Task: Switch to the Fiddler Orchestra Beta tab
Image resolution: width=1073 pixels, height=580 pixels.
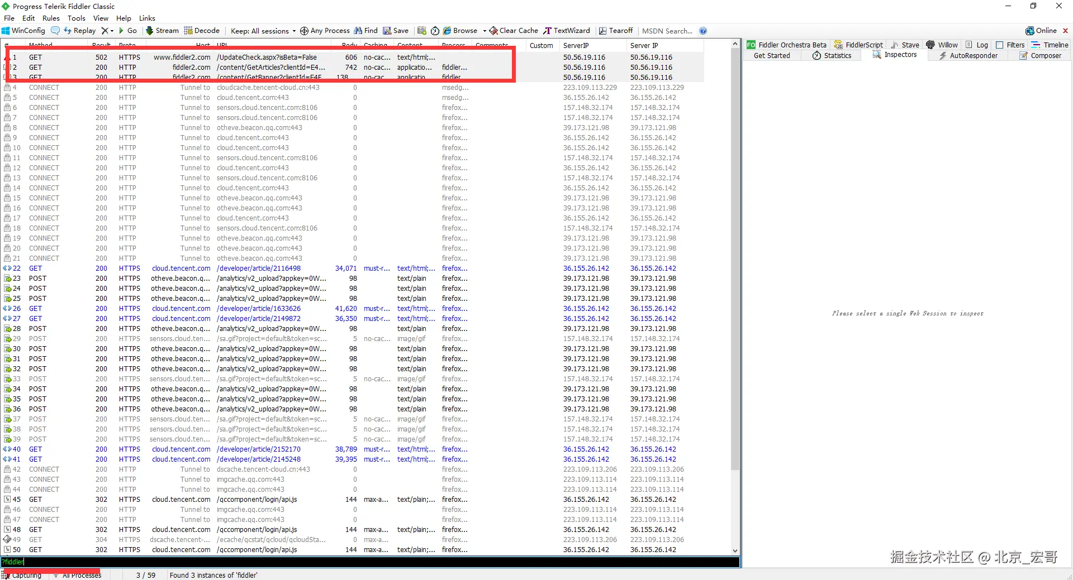Action: pyautogui.click(x=786, y=45)
